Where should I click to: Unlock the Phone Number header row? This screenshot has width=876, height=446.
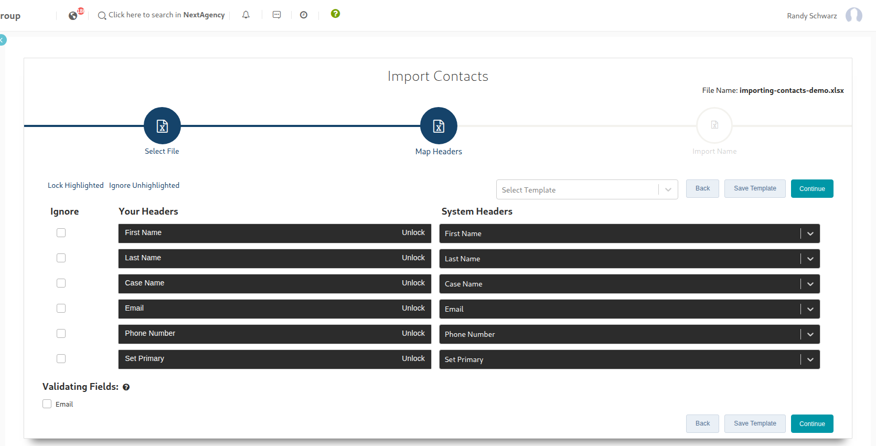click(x=413, y=333)
